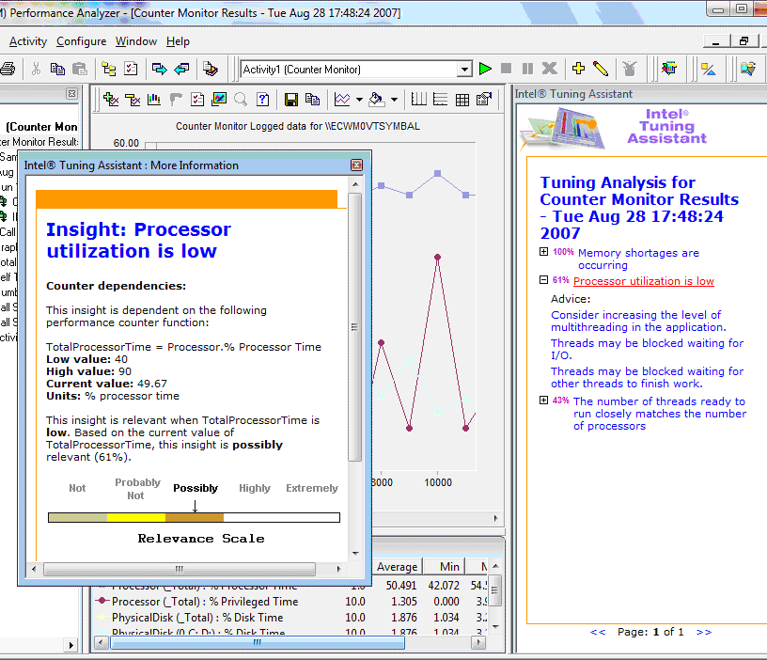Click the magnifier zoom icon
The height and width of the screenshot is (660, 767).
(241, 100)
